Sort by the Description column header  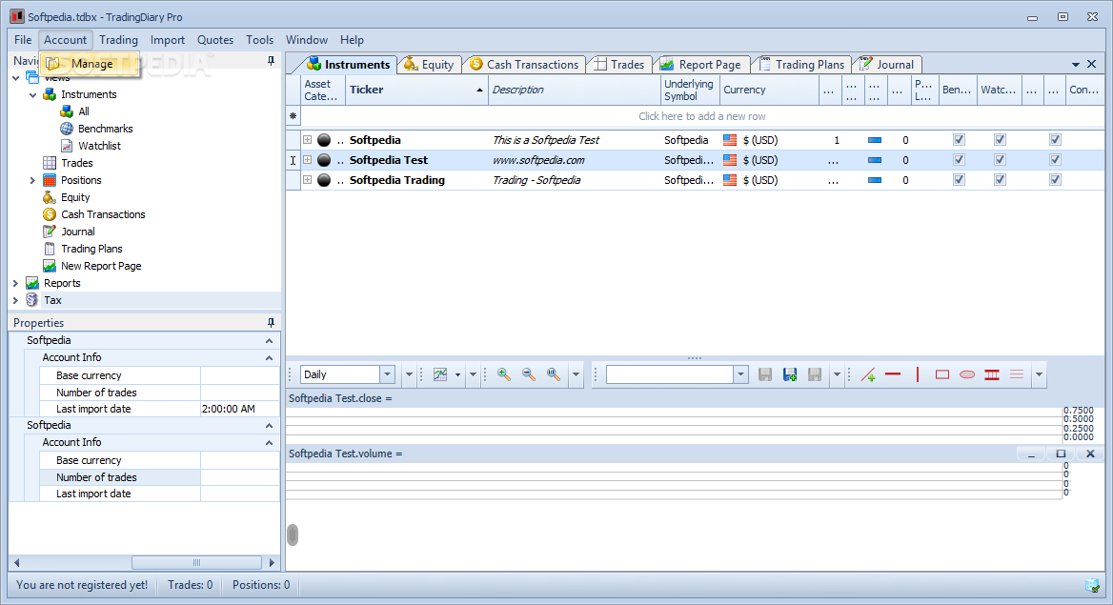pos(575,90)
